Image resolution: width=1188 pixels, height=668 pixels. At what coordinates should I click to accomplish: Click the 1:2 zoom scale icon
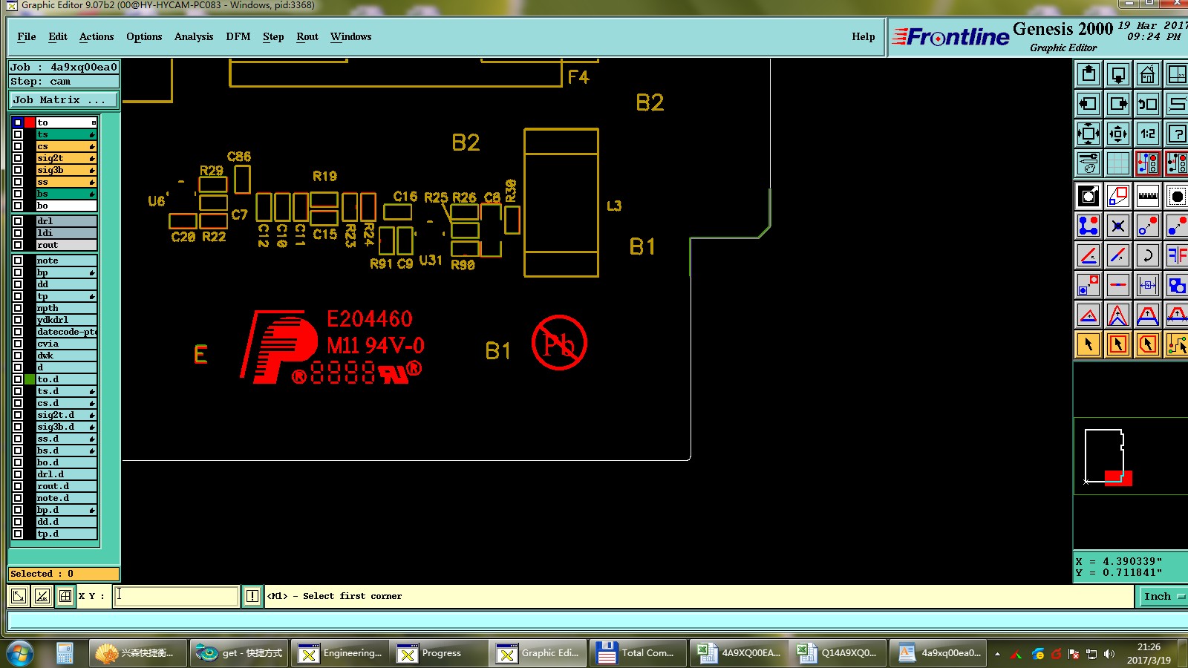(x=1148, y=134)
